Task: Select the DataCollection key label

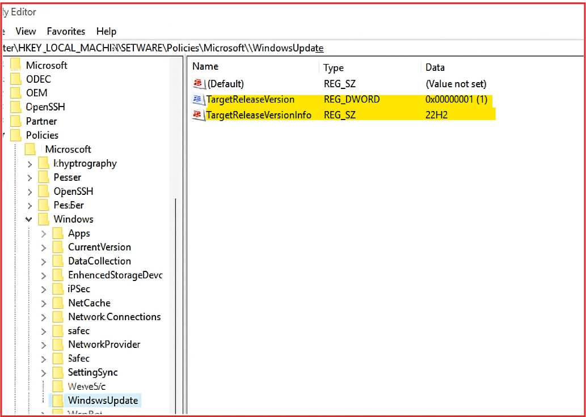Action: pos(99,261)
